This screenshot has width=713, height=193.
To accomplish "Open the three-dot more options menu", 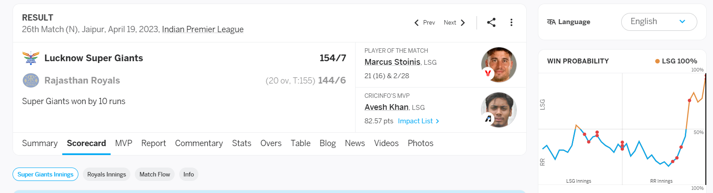I will [x=511, y=22].
